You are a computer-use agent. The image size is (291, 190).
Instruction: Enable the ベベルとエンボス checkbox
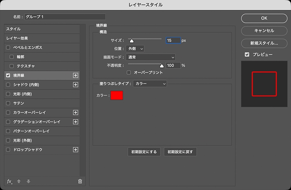8,47
